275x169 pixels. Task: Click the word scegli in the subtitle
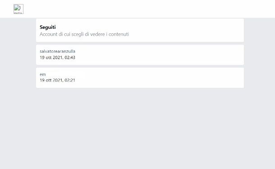[x=78, y=34]
